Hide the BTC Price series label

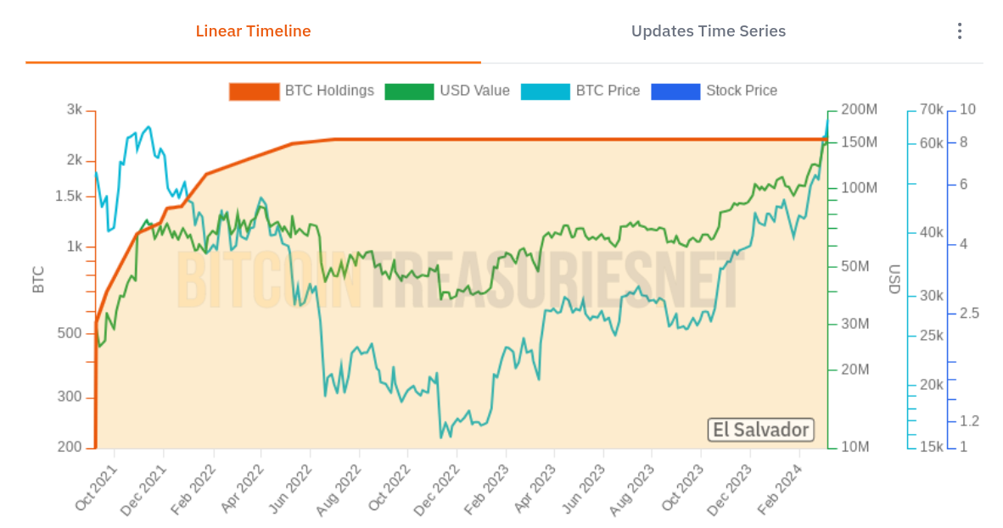608,91
